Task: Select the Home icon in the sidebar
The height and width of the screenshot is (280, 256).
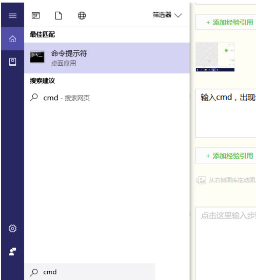Action: [12, 39]
